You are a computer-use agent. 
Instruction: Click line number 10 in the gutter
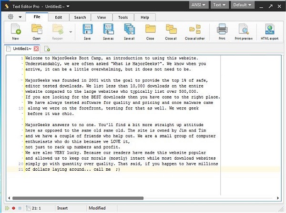tap(21, 108)
